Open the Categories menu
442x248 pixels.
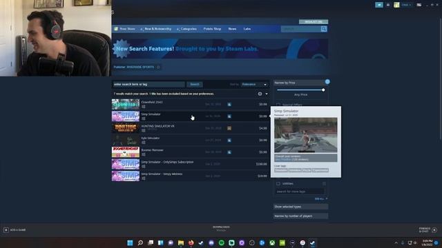pos(189,29)
